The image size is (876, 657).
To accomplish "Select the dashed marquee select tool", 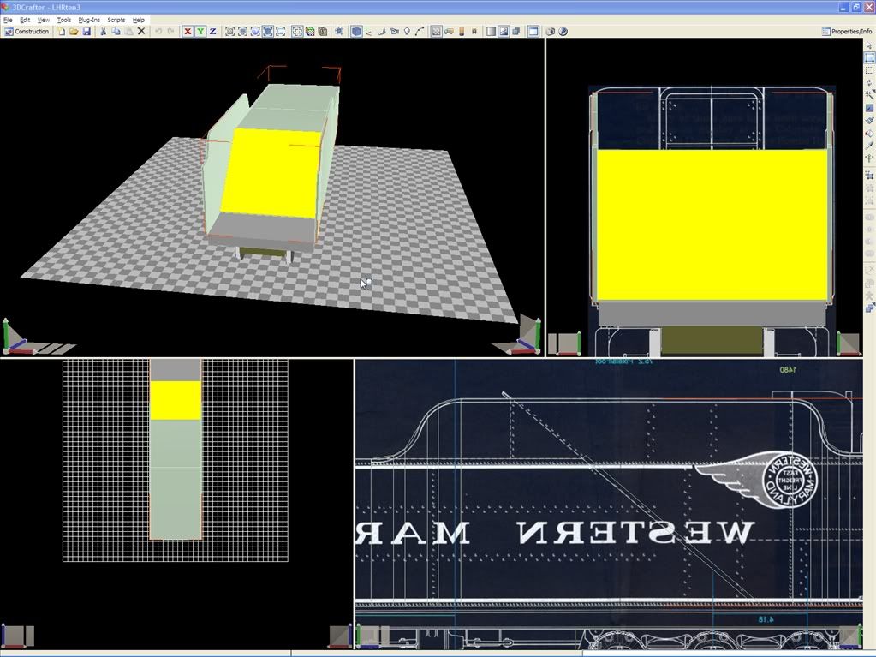I will pyautogui.click(x=869, y=70).
